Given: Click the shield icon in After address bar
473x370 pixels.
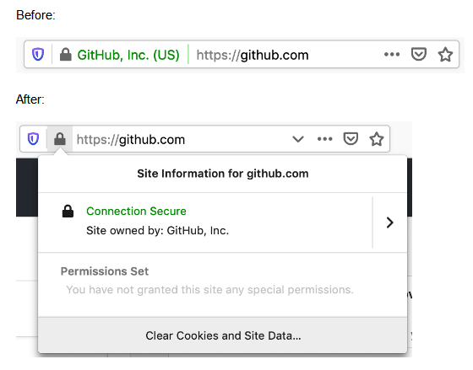Looking at the screenshot, I should pyautogui.click(x=33, y=139).
